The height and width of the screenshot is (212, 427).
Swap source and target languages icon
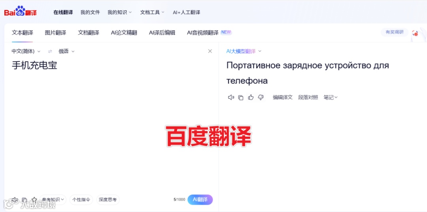click(x=50, y=51)
